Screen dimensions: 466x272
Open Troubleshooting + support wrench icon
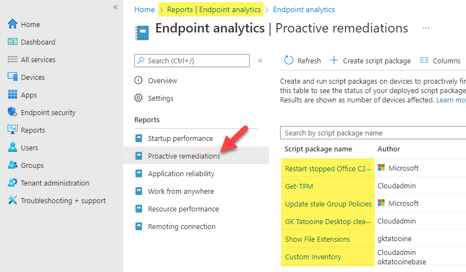pyautogui.click(x=13, y=200)
